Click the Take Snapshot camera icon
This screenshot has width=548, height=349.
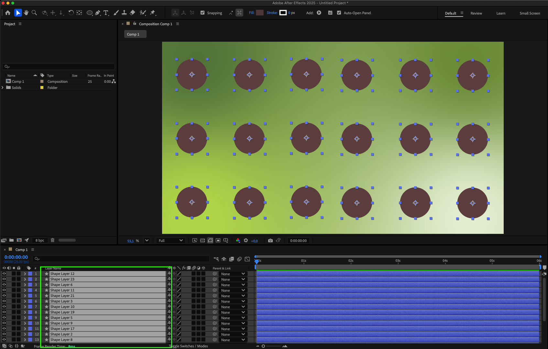pyautogui.click(x=270, y=241)
